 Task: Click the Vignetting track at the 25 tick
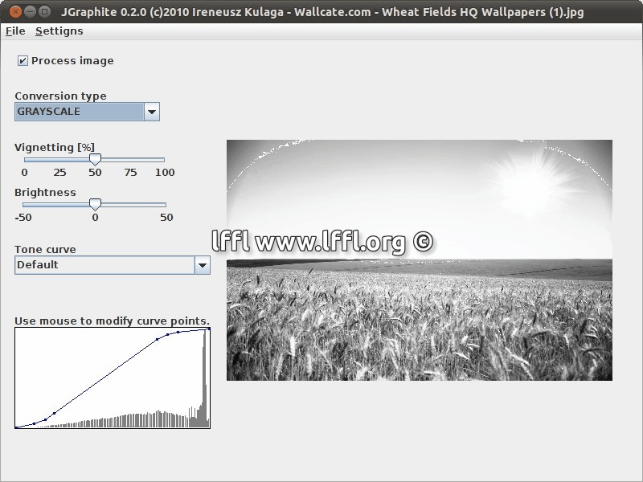59,160
